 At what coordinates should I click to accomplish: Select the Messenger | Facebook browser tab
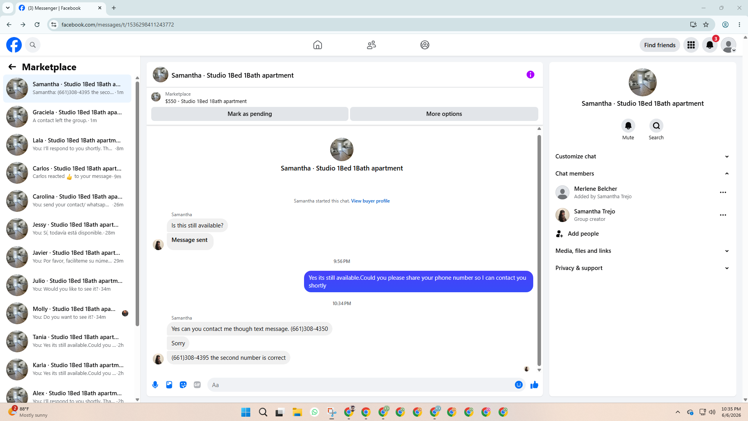pyautogui.click(x=60, y=8)
